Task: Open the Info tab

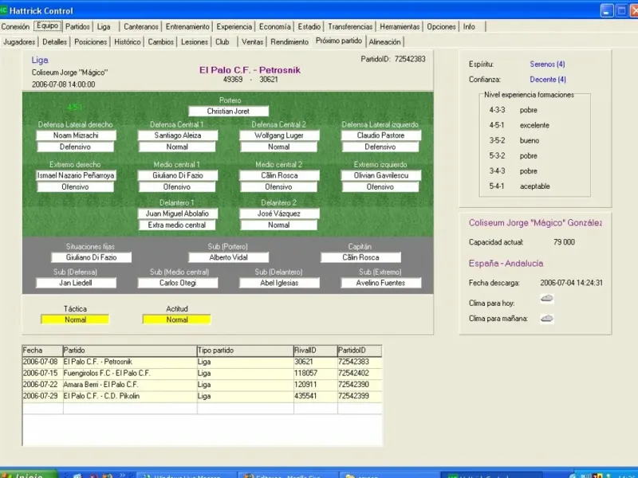Action: pos(469,26)
